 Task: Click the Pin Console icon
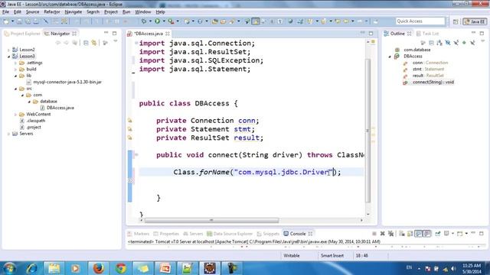point(438,234)
